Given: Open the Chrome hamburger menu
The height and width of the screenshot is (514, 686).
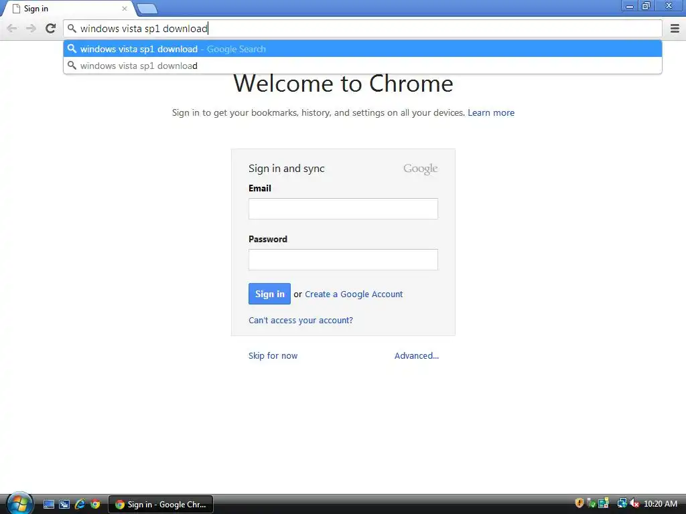Looking at the screenshot, I should click(x=675, y=29).
